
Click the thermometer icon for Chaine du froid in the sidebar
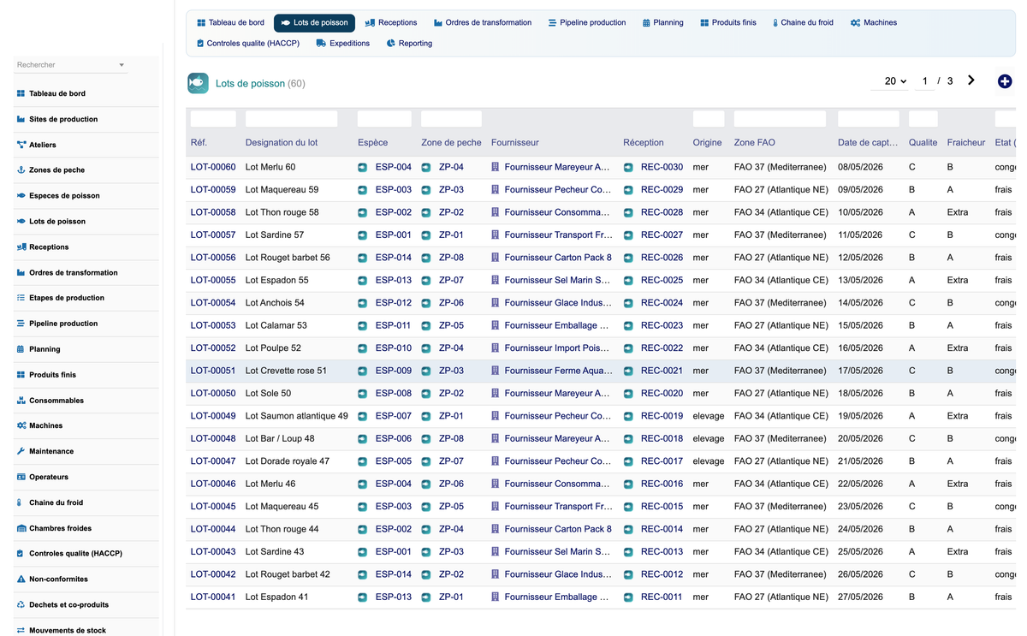(x=21, y=502)
